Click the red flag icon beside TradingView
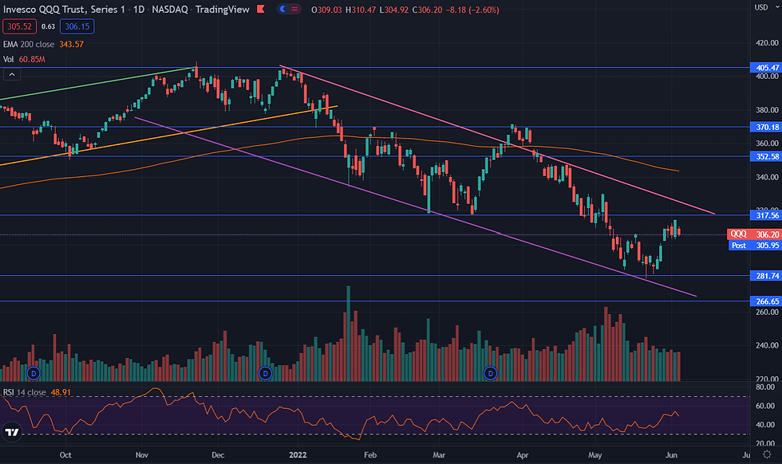This screenshot has width=782, height=464. [260, 9]
